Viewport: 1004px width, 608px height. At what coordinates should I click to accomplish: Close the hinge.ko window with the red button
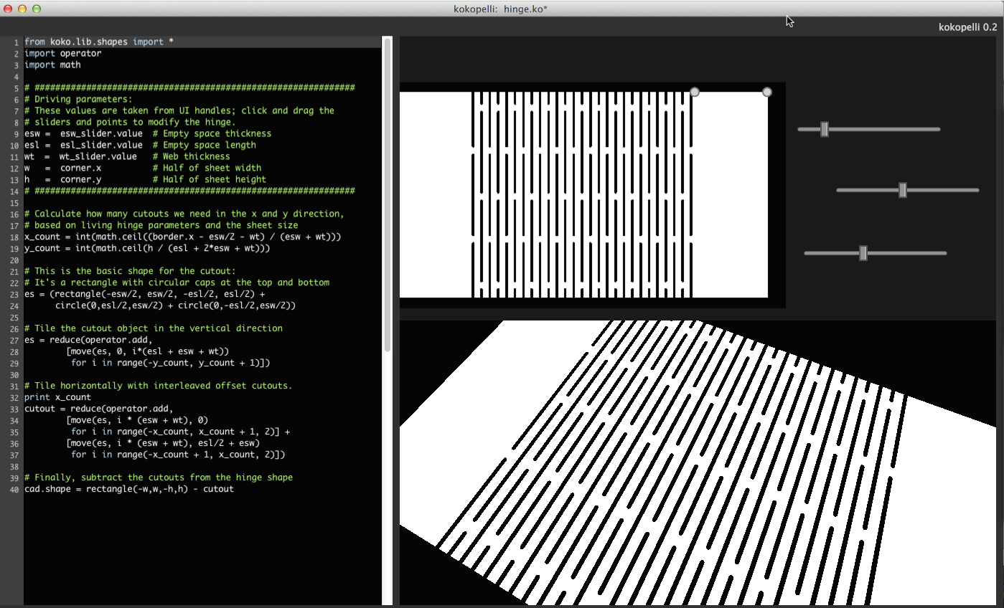click(x=8, y=9)
